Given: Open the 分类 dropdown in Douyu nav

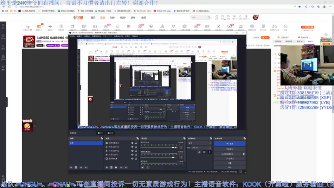Looking at the screenshot, I should 112,18.
